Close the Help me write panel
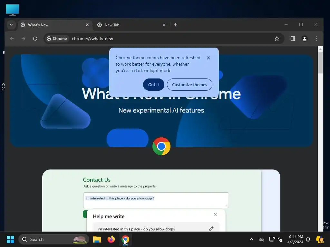The height and width of the screenshot is (247, 330). pos(215,214)
